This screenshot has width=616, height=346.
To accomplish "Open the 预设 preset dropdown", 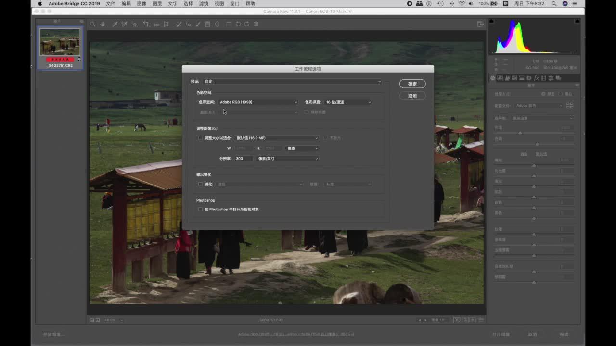I will pyautogui.click(x=292, y=82).
